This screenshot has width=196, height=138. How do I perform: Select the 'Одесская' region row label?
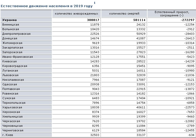pos(9,84)
